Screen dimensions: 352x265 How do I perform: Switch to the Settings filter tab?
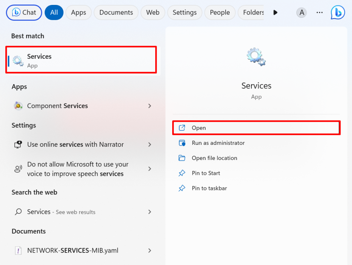point(184,13)
